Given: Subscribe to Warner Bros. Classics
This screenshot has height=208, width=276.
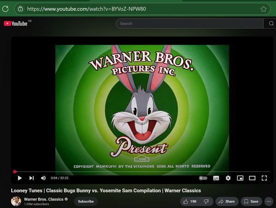Looking at the screenshot, I should pos(86,201).
